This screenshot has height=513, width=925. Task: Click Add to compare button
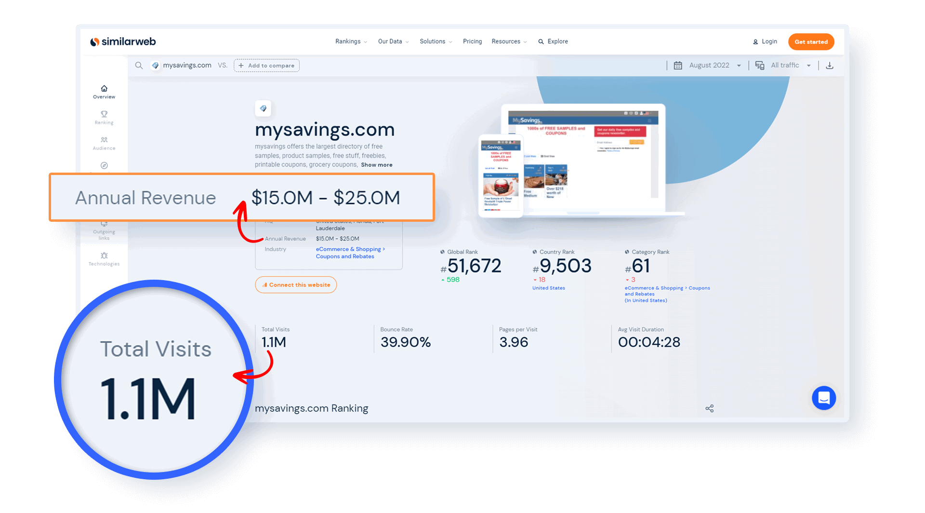266,66
